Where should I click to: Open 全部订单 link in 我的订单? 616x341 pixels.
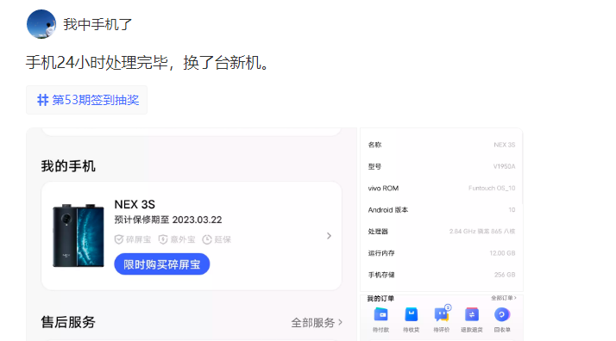pos(504,298)
